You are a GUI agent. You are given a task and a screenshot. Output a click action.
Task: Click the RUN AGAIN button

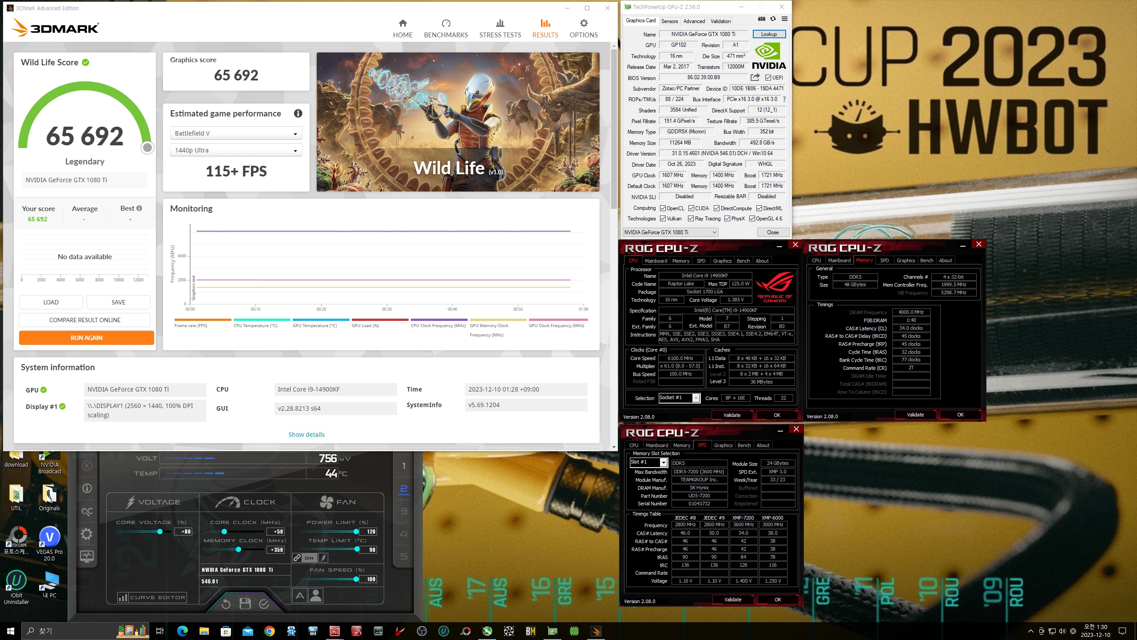click(87, 338)
